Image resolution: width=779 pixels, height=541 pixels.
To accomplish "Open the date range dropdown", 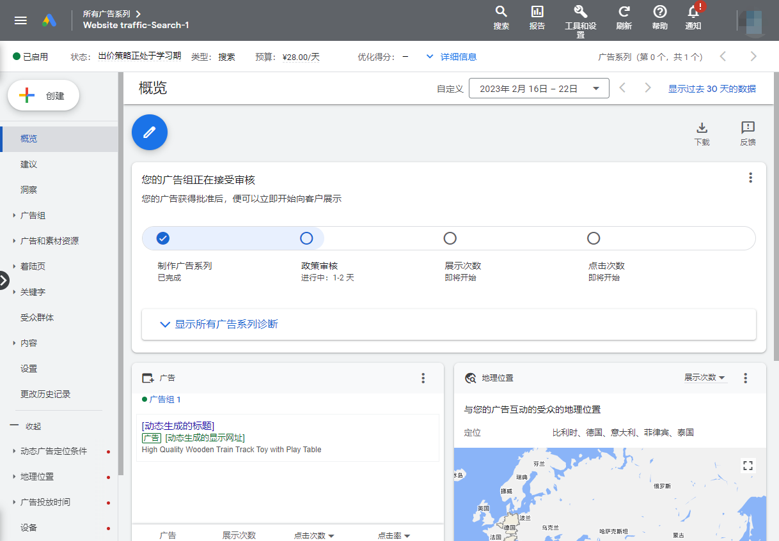I will coord(539,89).
